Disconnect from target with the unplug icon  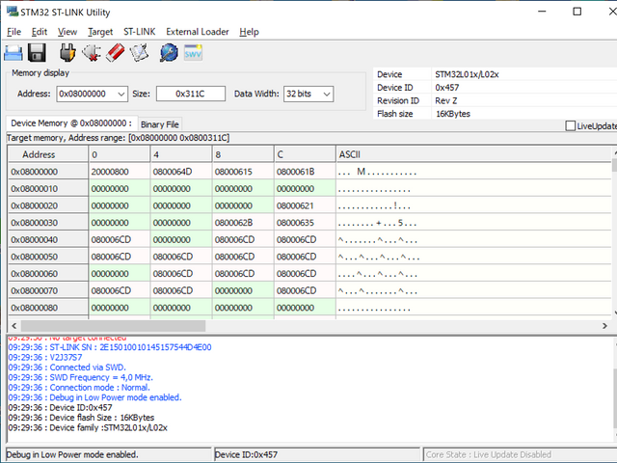92,53
